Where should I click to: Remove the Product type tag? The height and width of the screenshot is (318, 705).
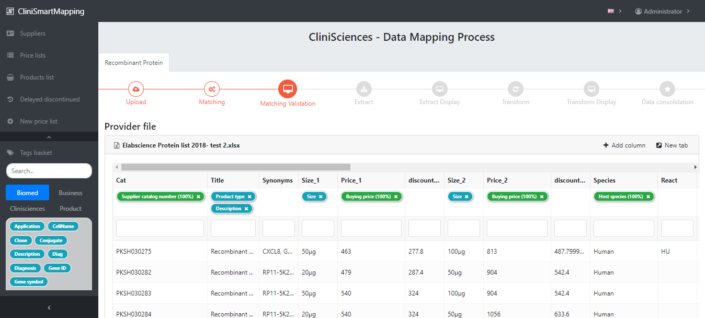[249, 197]
